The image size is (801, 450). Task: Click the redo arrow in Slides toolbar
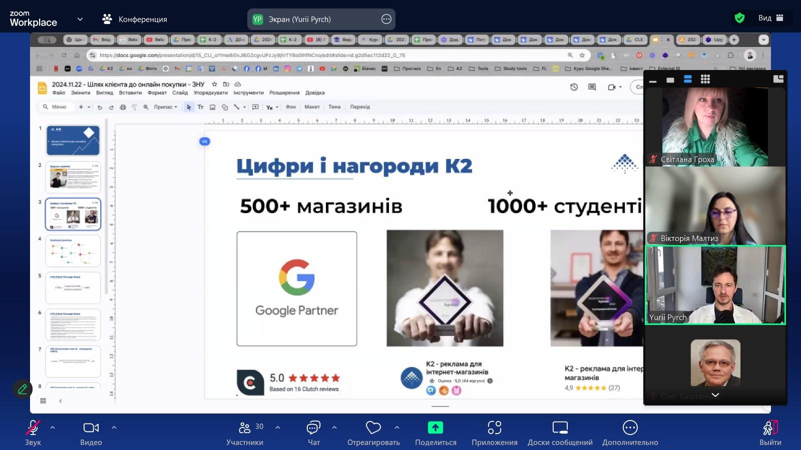tap(111, 107)
